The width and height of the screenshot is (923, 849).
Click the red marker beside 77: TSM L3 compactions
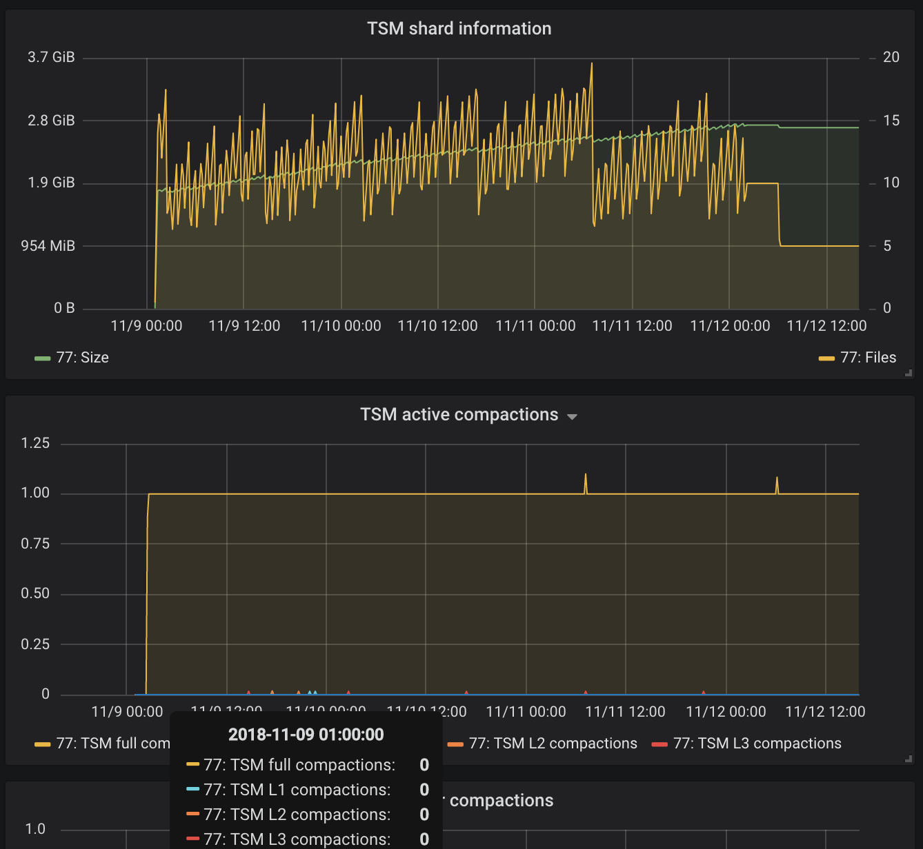[659, 744]
